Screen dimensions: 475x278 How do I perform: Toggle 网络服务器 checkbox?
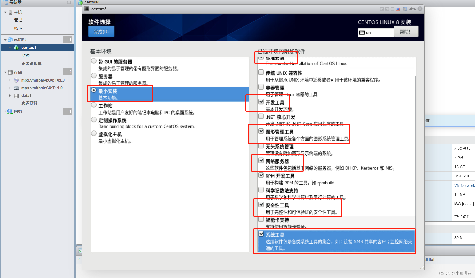(x=261, y=160)
